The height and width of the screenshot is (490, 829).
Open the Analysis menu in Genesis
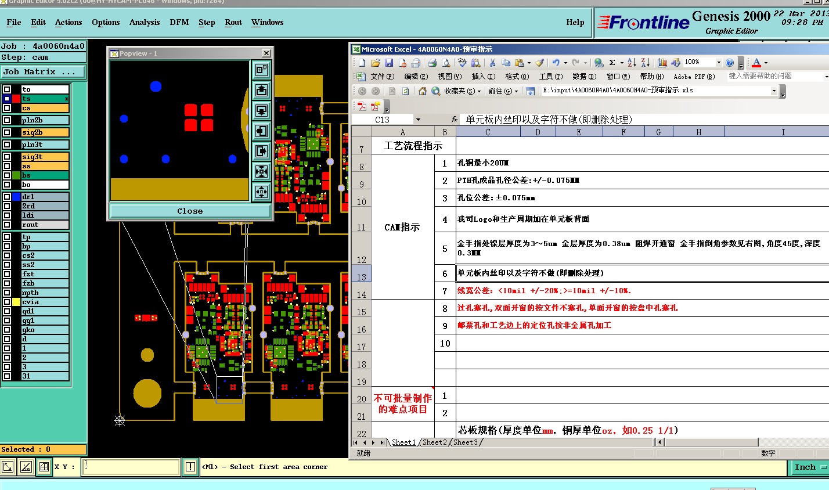[x=145, y=23]
